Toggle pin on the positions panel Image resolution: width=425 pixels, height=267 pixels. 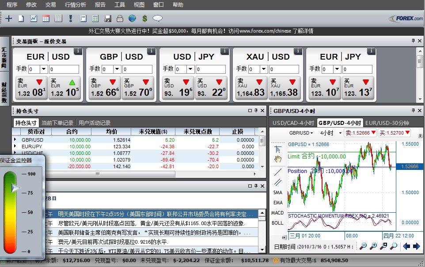(x=256, y=110)
